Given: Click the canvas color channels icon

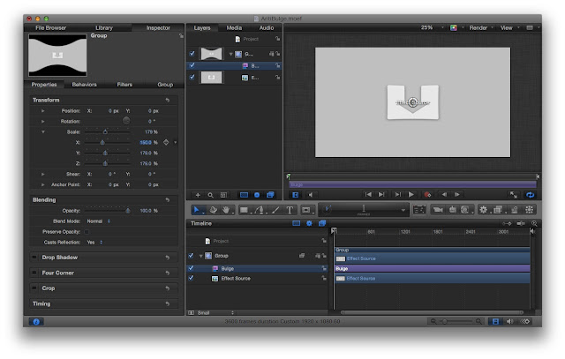Looking at the screenshot, I should click(454, 27).
